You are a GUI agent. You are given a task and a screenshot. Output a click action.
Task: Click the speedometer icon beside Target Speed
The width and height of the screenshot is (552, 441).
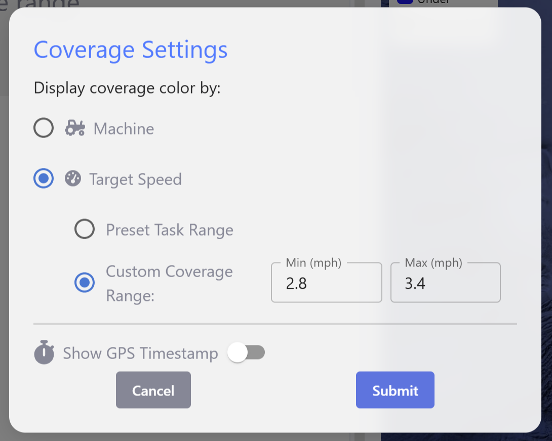pos(73,179)
